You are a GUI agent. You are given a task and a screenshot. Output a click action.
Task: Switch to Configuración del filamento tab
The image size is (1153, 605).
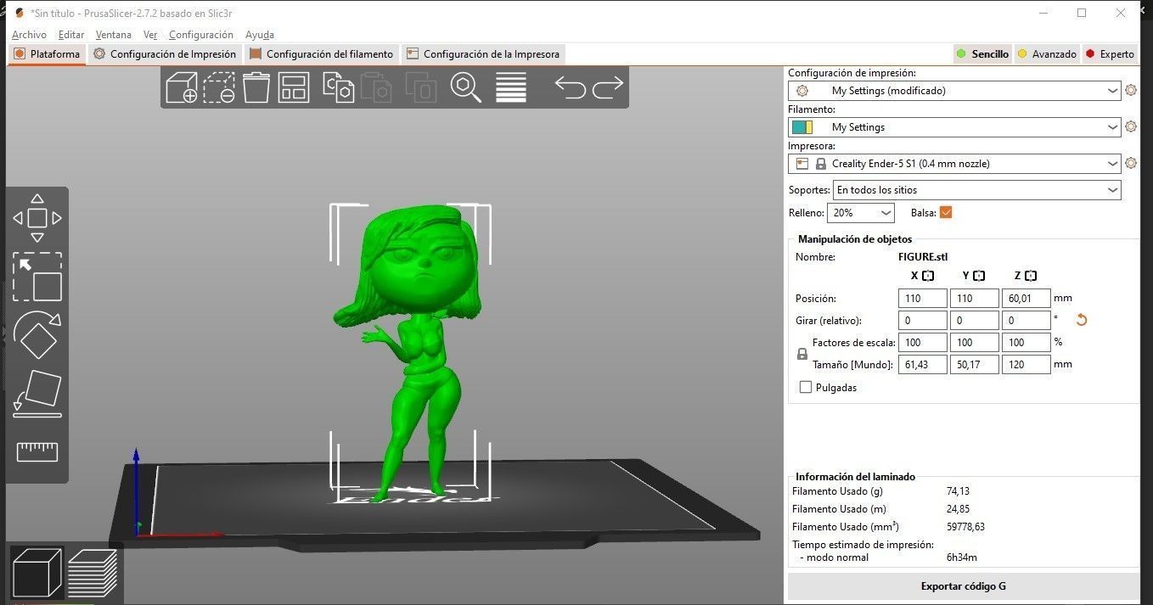point(322,54)
